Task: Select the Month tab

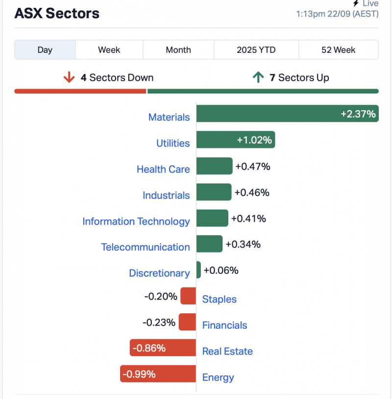Action: click(x=178, y=50)
